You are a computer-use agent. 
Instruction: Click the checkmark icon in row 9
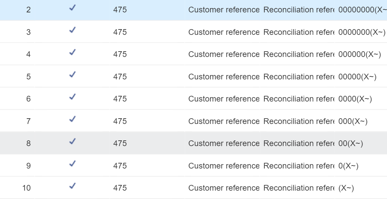[x=72, y=164]
